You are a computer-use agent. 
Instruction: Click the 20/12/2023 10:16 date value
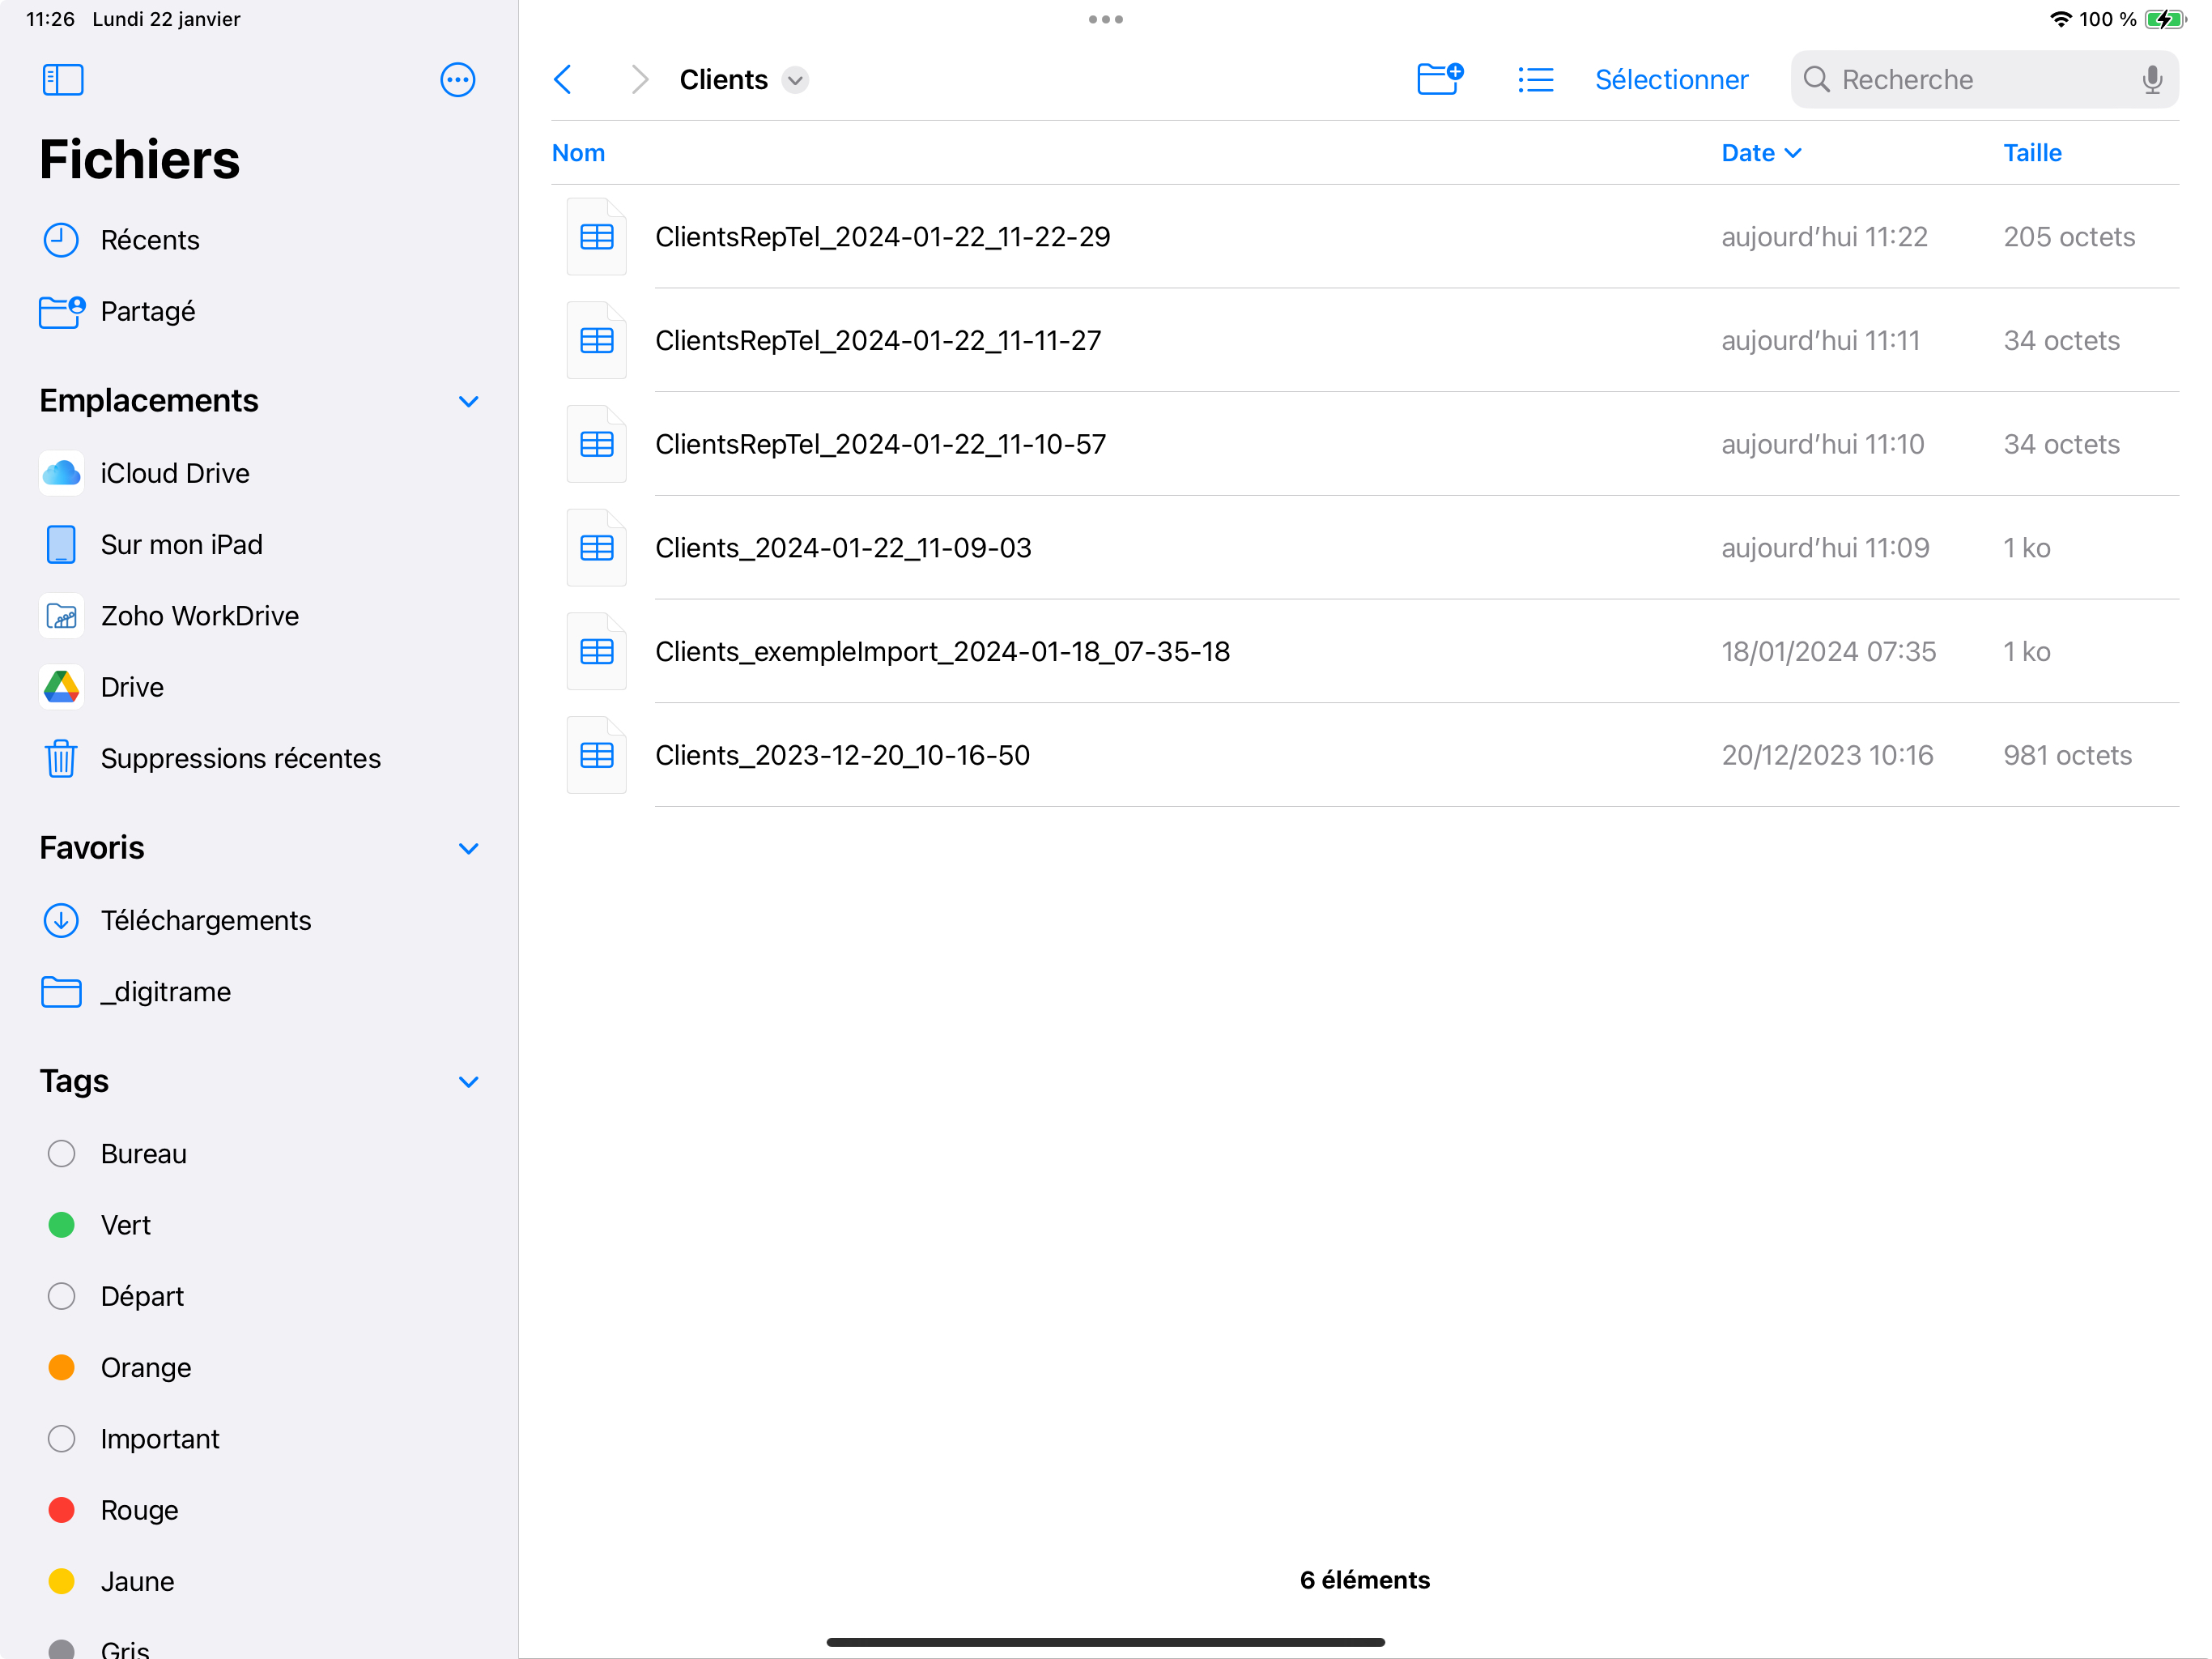[1827, 754]
